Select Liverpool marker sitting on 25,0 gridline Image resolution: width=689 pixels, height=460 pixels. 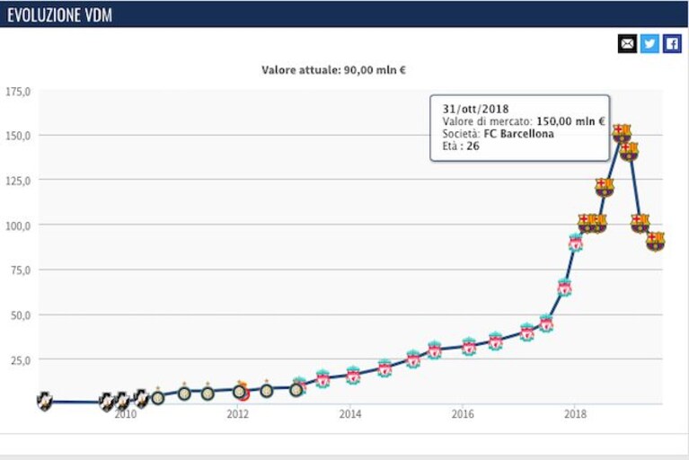(x=413, y=359)
